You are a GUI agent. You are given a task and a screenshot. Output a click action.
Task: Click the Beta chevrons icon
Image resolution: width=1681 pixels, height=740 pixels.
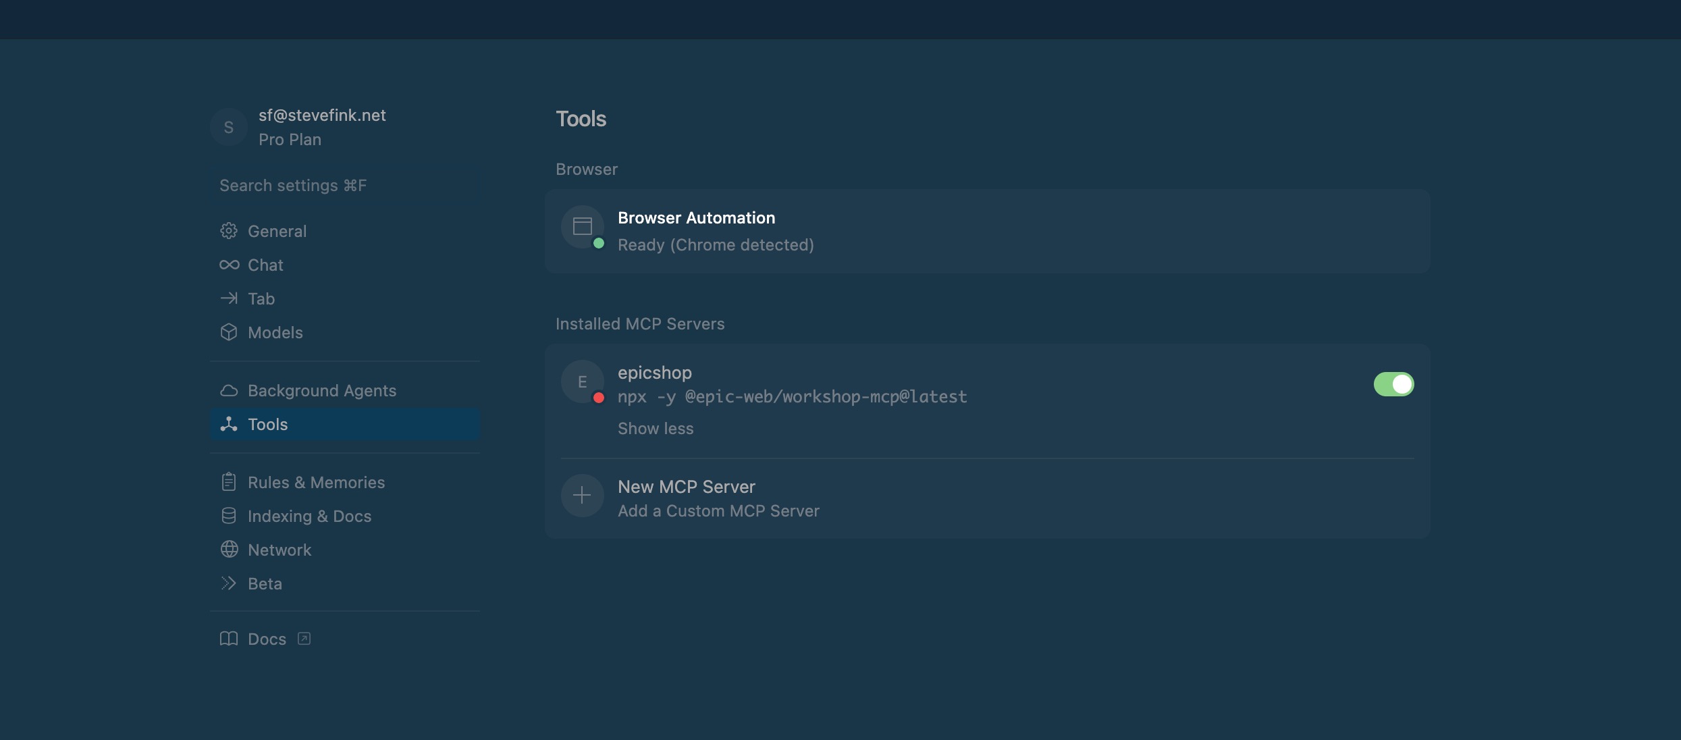pos(229,583)
